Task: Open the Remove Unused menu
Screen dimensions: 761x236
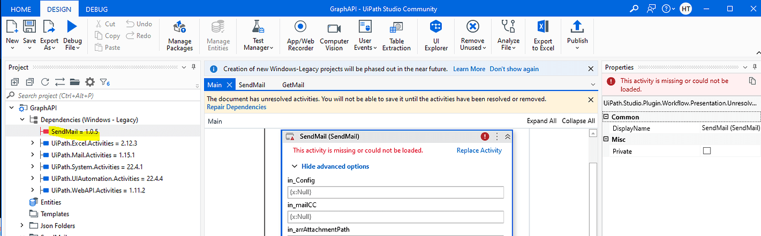Action: [473, 36]
